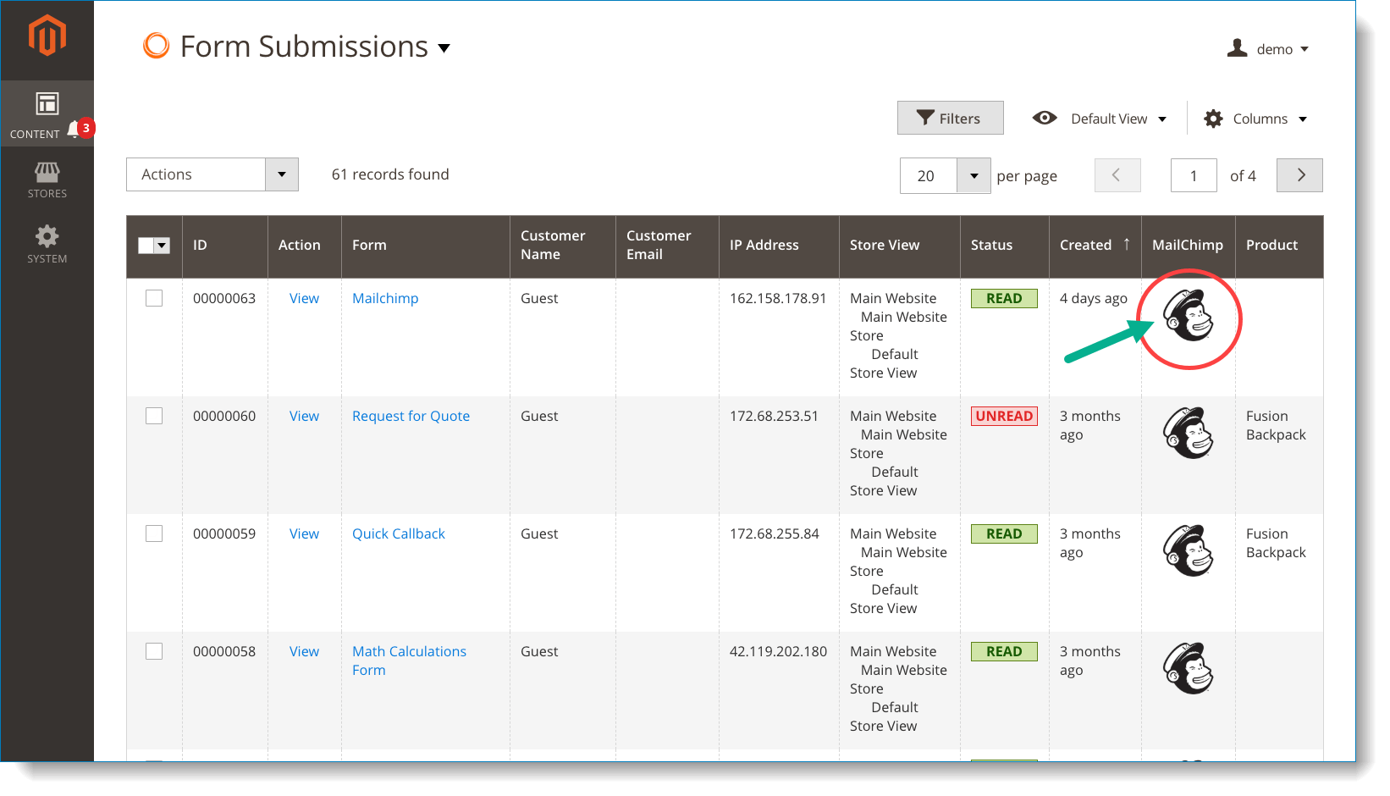Click the Magento logo in the top-left corner
Screen dimensions: 1390x796
pyautogui.click(x=47, y=34)
